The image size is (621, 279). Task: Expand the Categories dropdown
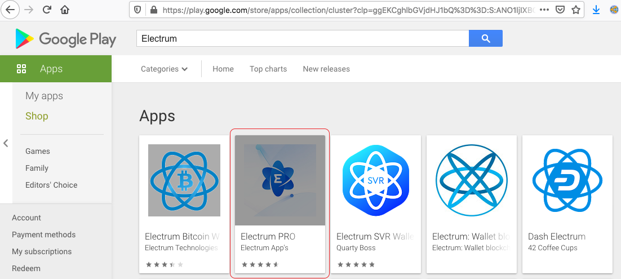(x=165, y=69)
